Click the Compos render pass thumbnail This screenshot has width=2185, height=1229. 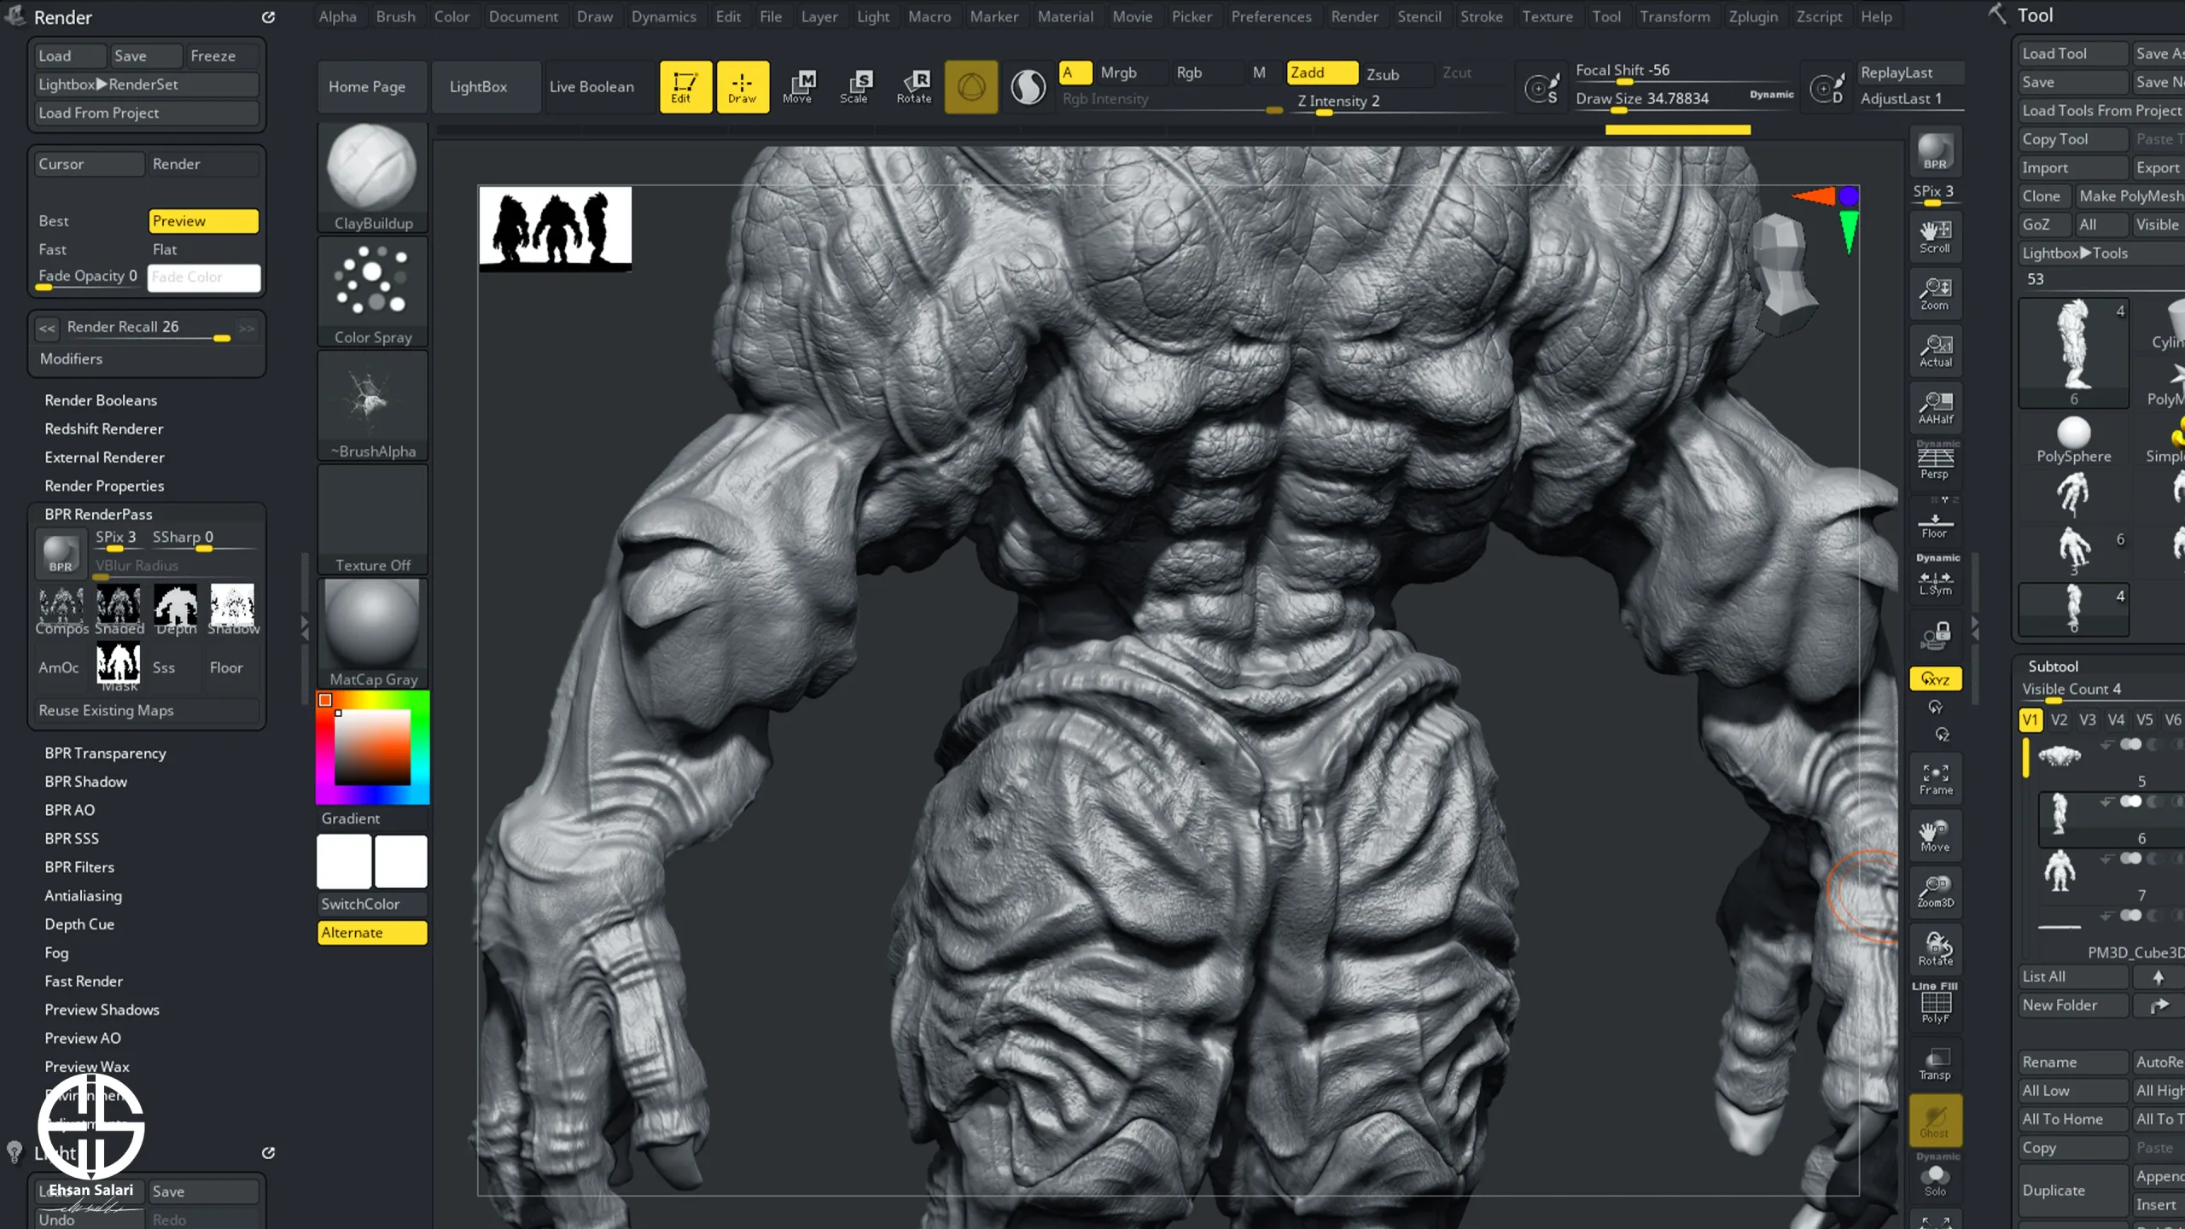(61, 609)
